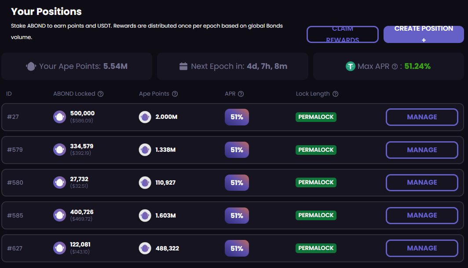Open Manage for position #579

click(422, 150)
